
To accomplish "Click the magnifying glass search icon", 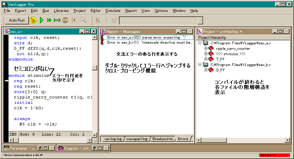I will [x=83, y=20].
